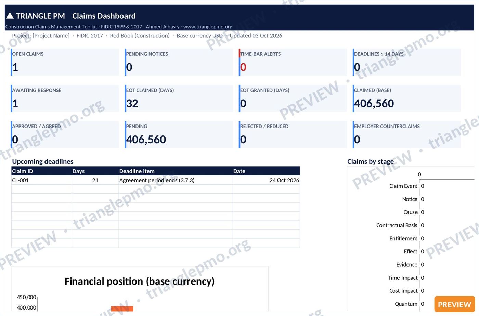Click the orange bar in the financial chart
Image resolution: width=479 pixels, height=316 pixels.
pos(122,309)
